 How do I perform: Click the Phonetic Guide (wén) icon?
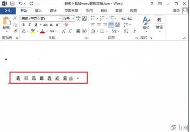[78, 18]
